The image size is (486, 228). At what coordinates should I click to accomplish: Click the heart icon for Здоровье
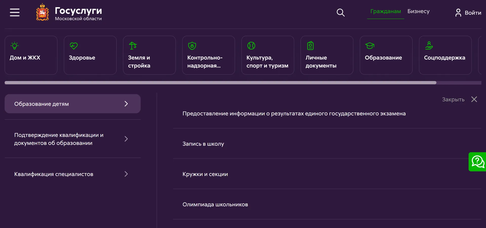[74, 46]
